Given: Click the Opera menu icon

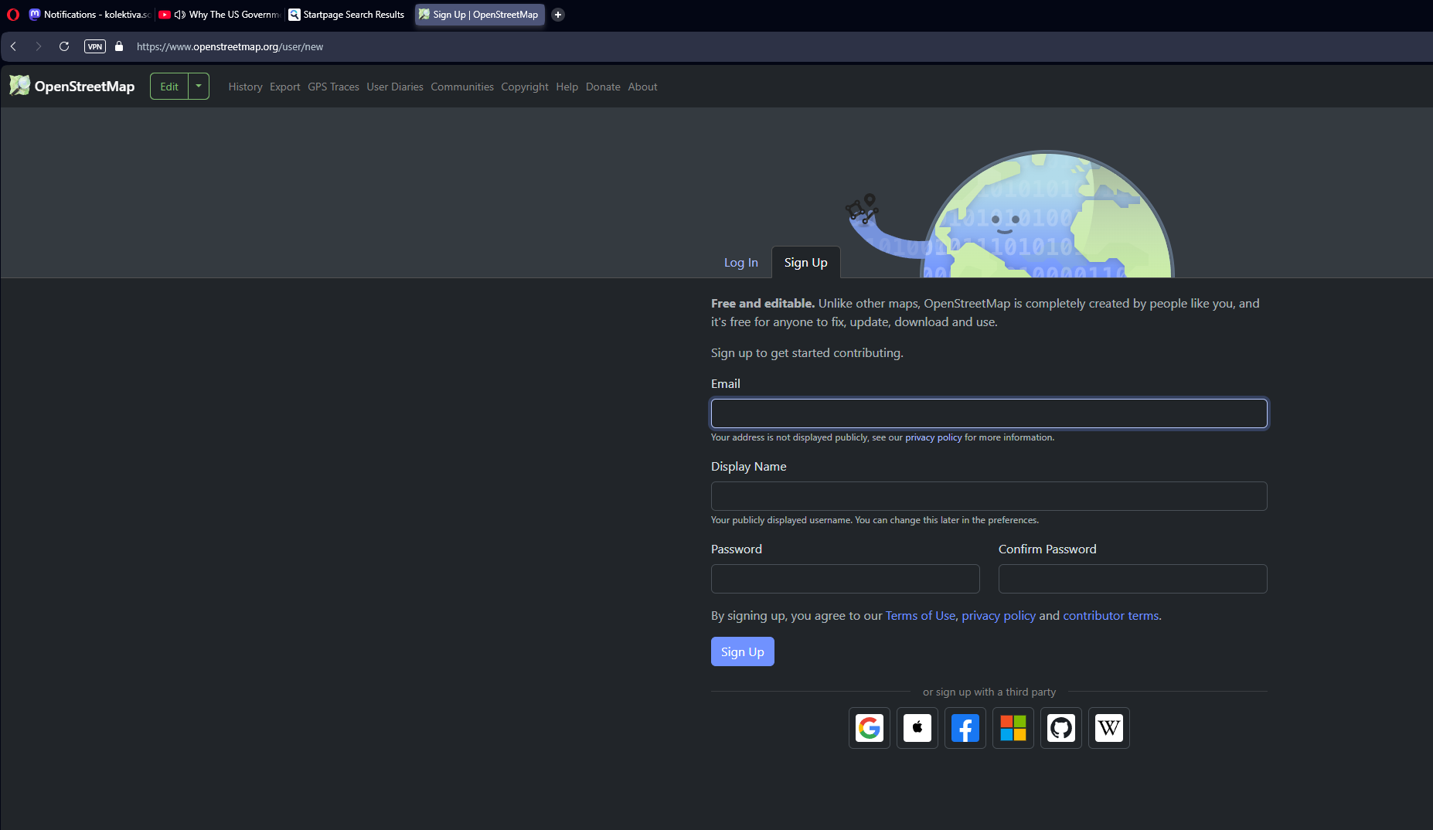Looking at the screenshot, I should [12, 14].
